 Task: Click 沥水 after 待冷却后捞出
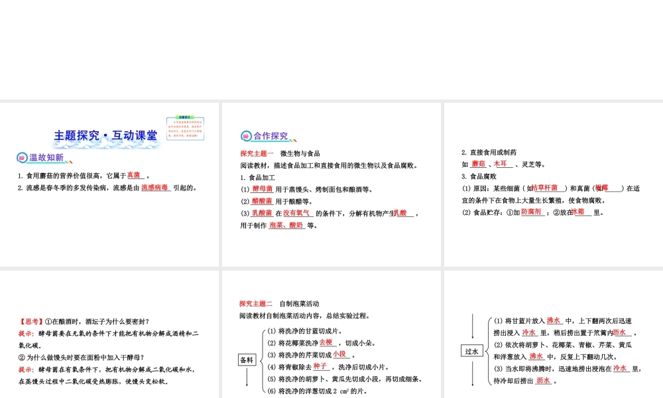[x=543, y=381]
